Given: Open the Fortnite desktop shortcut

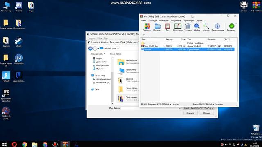Looking at the screenshot, I should tap(6, 77).
